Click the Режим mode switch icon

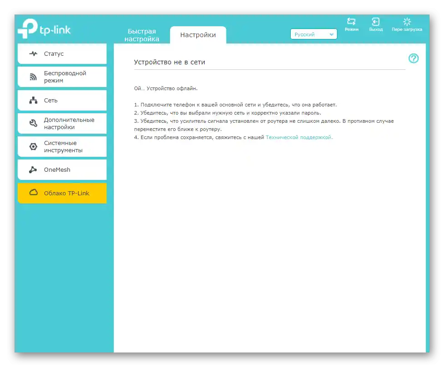pos(351,21)
